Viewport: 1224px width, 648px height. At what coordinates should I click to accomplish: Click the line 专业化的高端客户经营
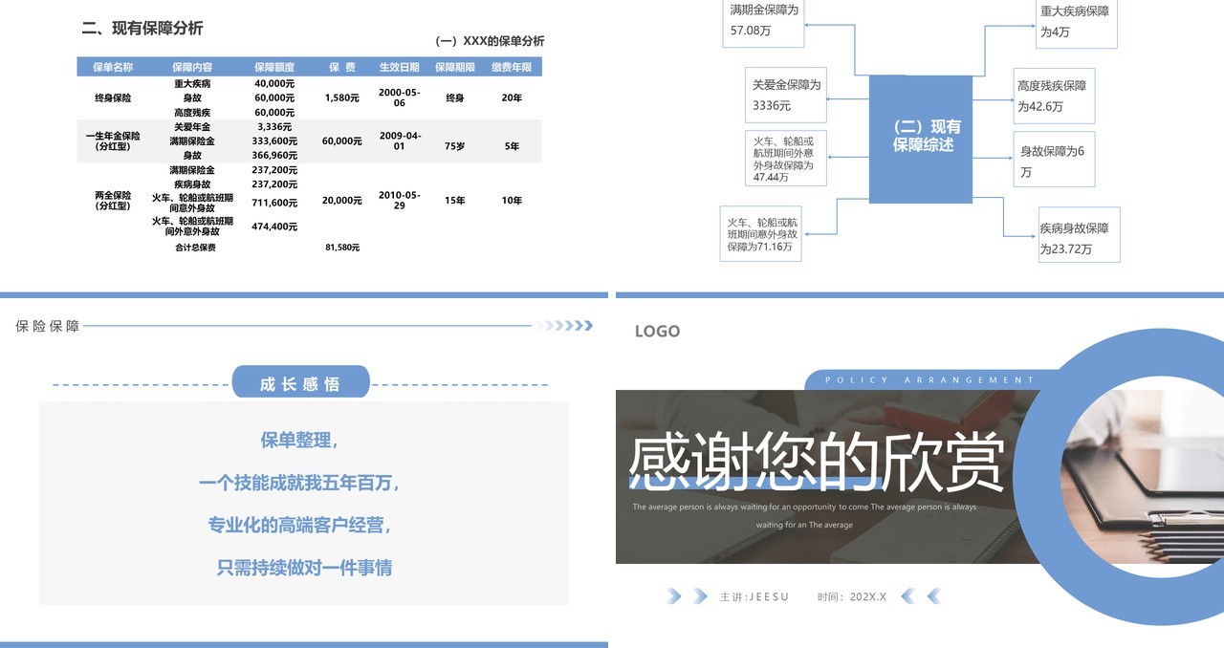300,525
